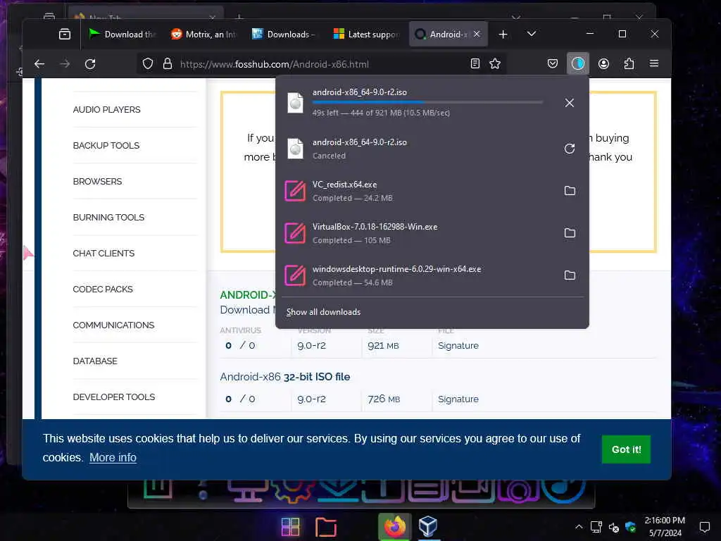Open BACKUP TOOLS category
The width and height of the screenshot is (721, 541).
click(106, 145)
